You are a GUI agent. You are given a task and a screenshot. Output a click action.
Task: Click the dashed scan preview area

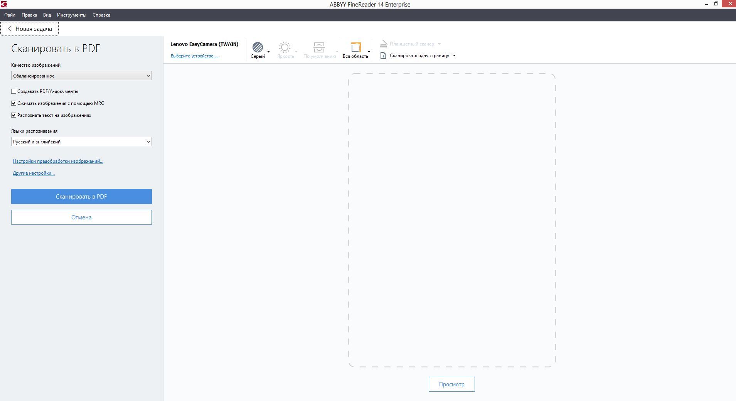coord(452,220)
